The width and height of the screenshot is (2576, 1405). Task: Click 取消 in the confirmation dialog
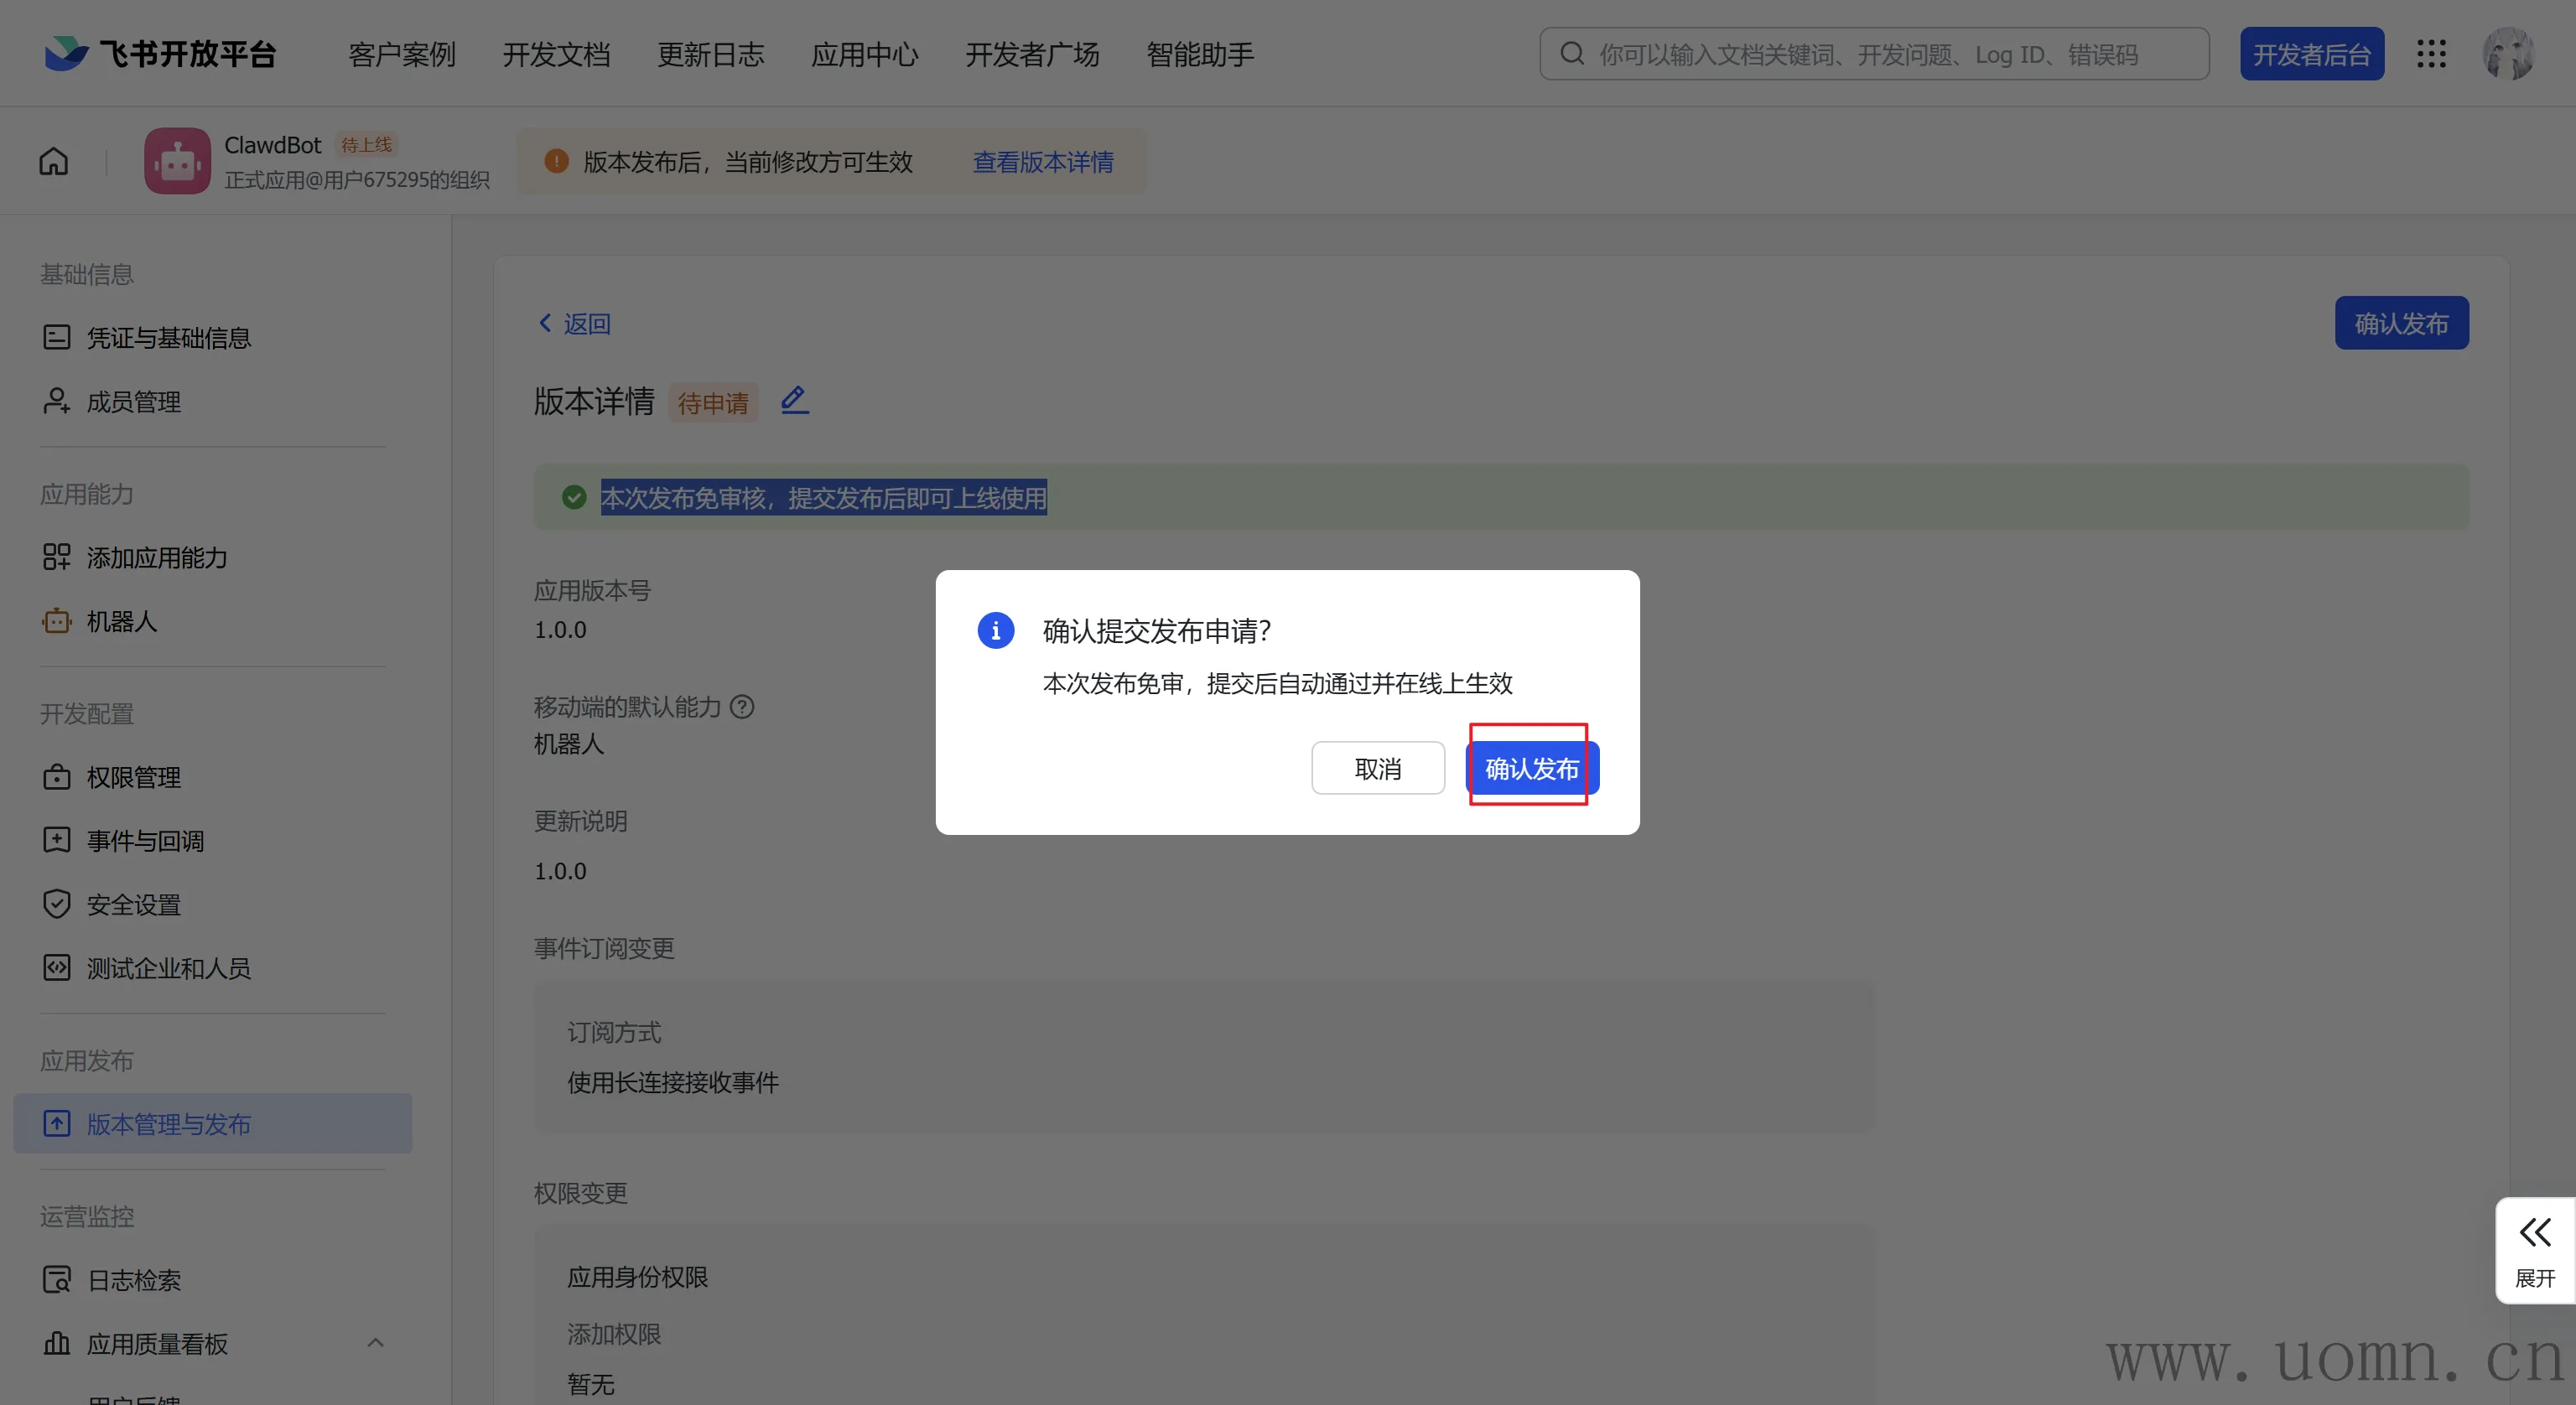tap(1377, 768)
